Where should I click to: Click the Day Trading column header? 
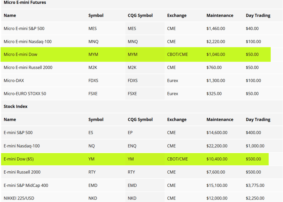pos(258,15)
